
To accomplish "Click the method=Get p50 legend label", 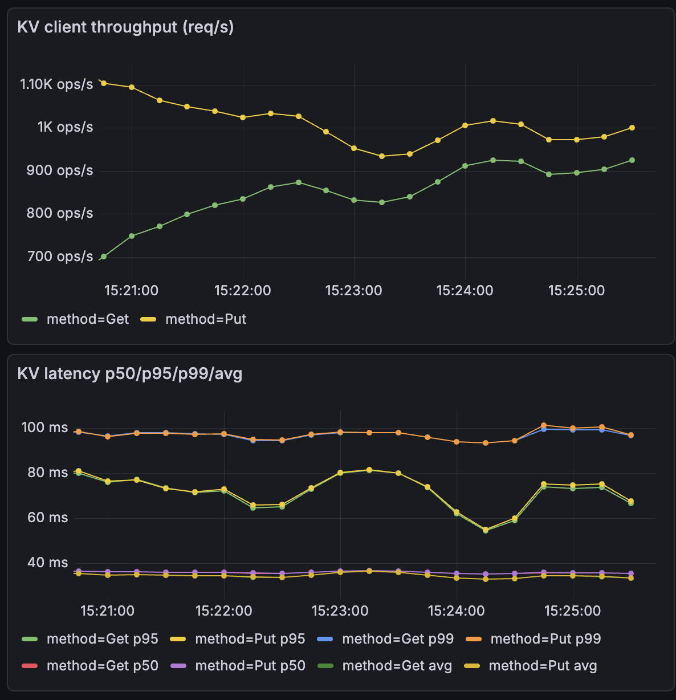I will pos(103,666).
